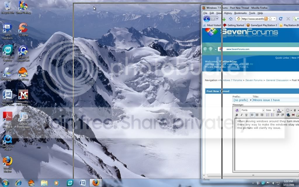
Task: Open Firefox back/forward history dropdown arrow
Action: coord(217,19)
